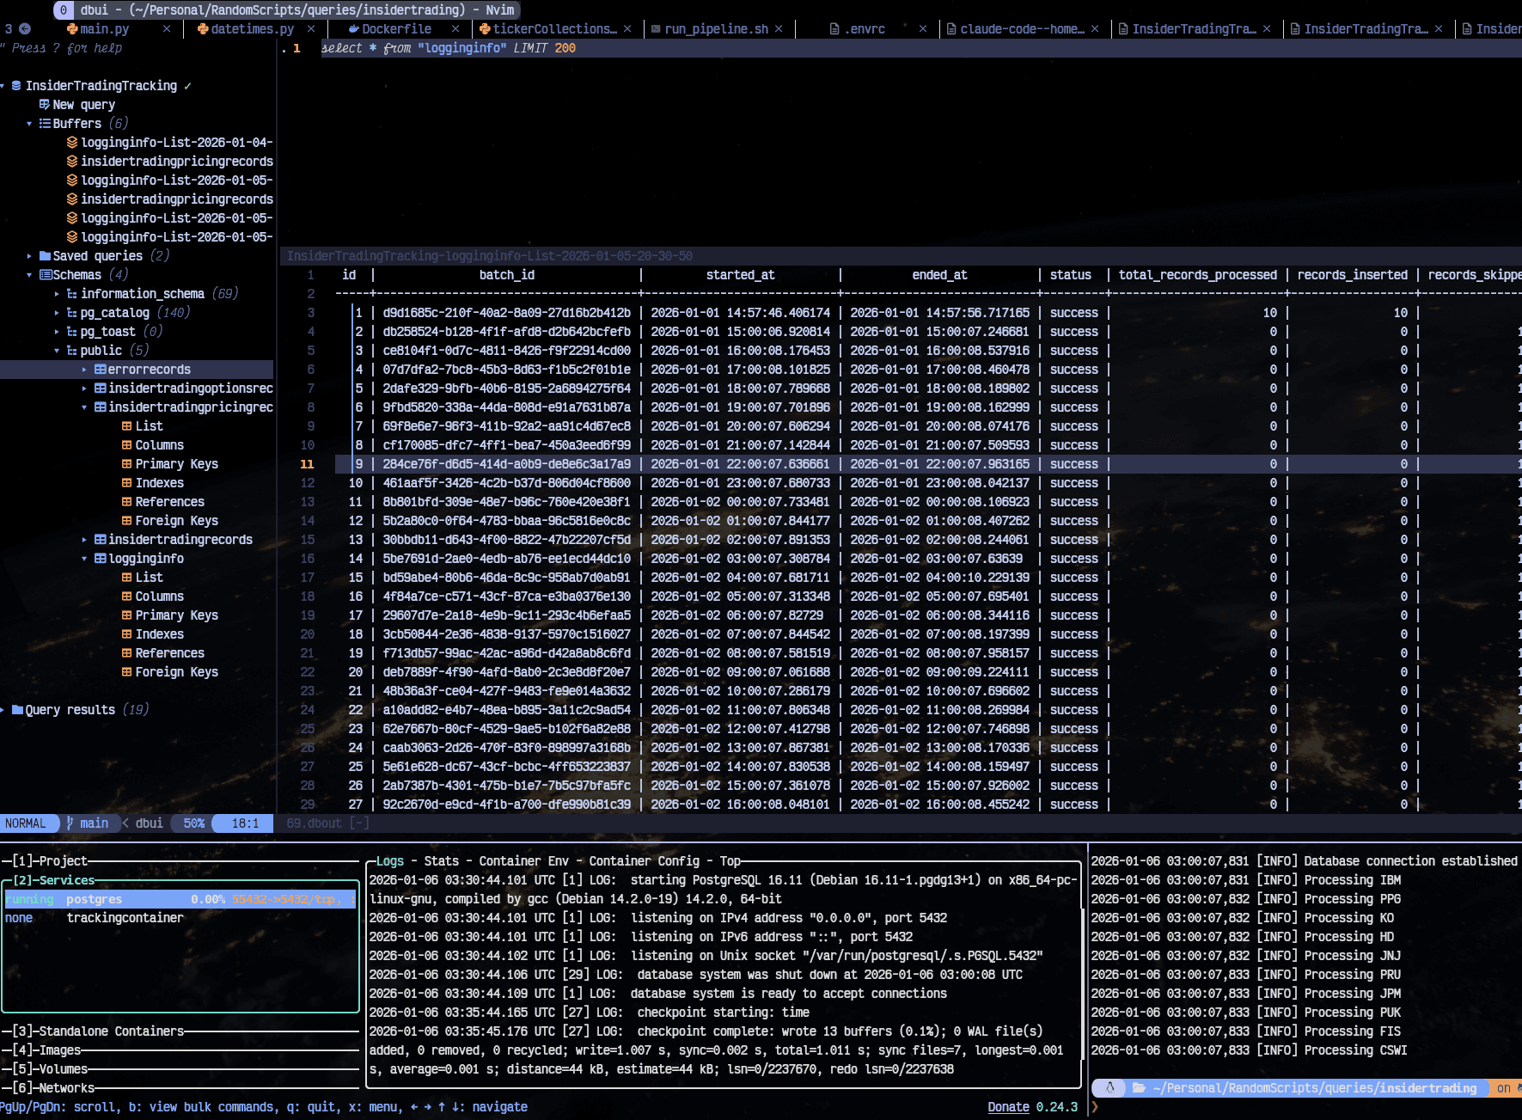Expand the insidertradingrecords table node
The image size is (1522, 1120).
84,540
